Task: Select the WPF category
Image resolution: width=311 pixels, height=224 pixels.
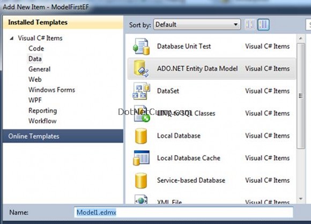Action: [35, 100]
